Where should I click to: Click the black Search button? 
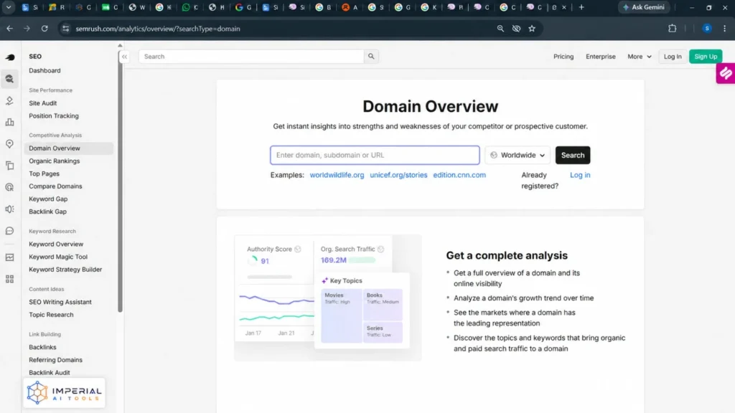coord(573,155)
